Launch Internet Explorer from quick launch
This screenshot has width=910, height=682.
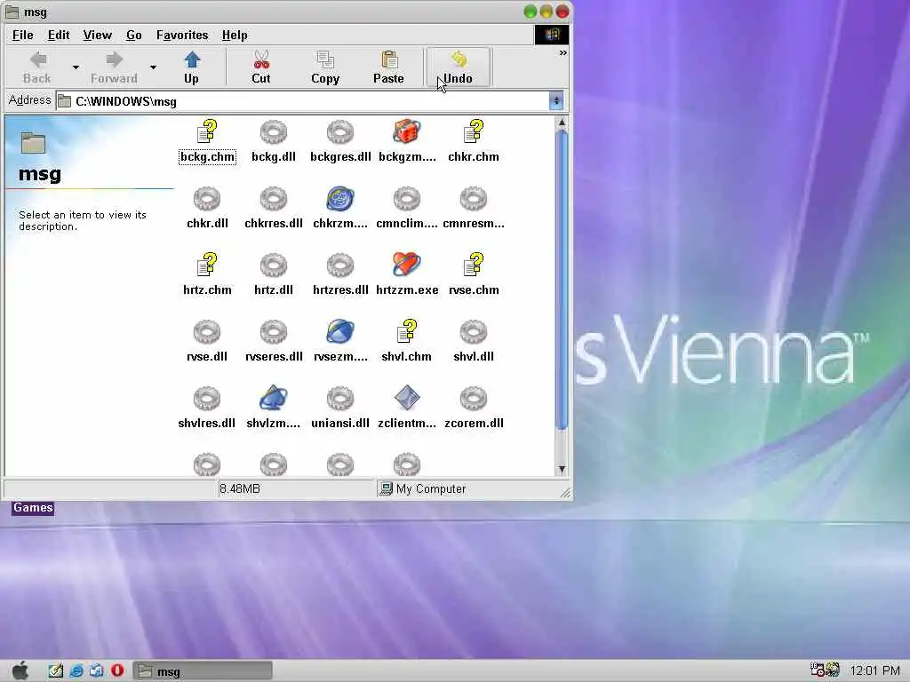click(76, 671)
